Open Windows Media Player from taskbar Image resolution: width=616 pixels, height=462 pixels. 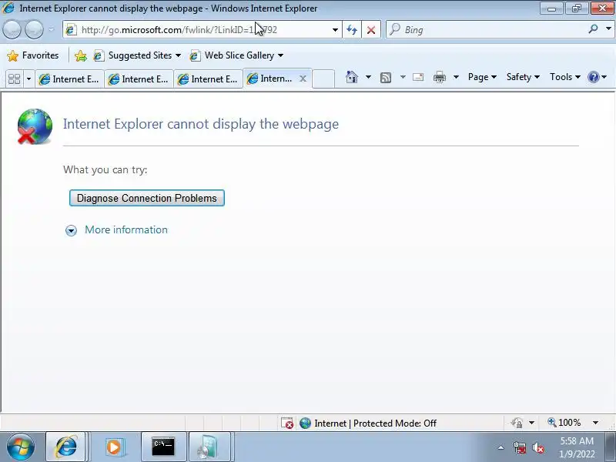click(x=115, y=447)
